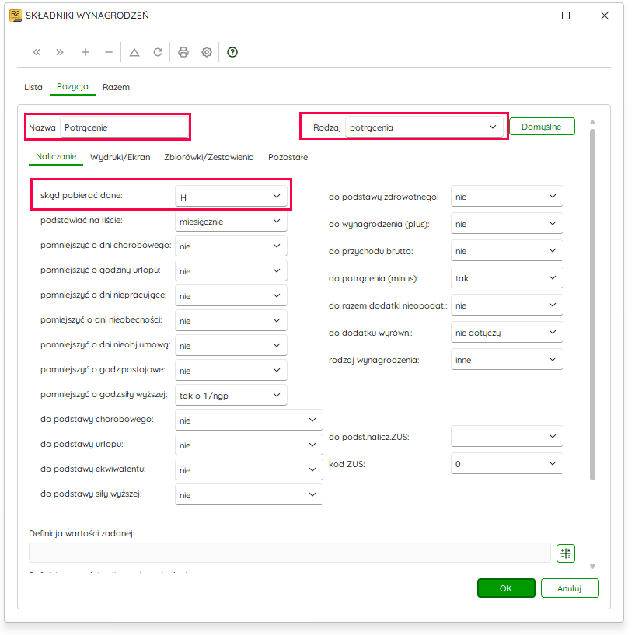Click the Domyślne button
642x635 pixels.
click(542, 127)
